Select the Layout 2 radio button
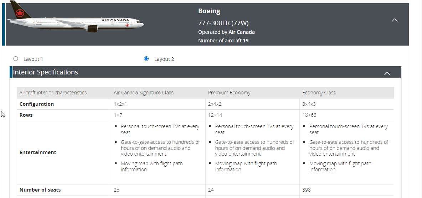Image resolution: width=422 pixels, height=198 pixels. click(x=146, y=59)
